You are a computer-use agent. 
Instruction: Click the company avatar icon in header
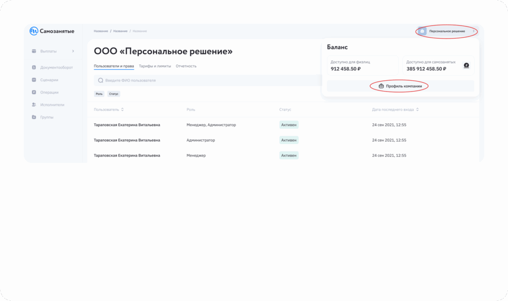(x=422, y=31)
